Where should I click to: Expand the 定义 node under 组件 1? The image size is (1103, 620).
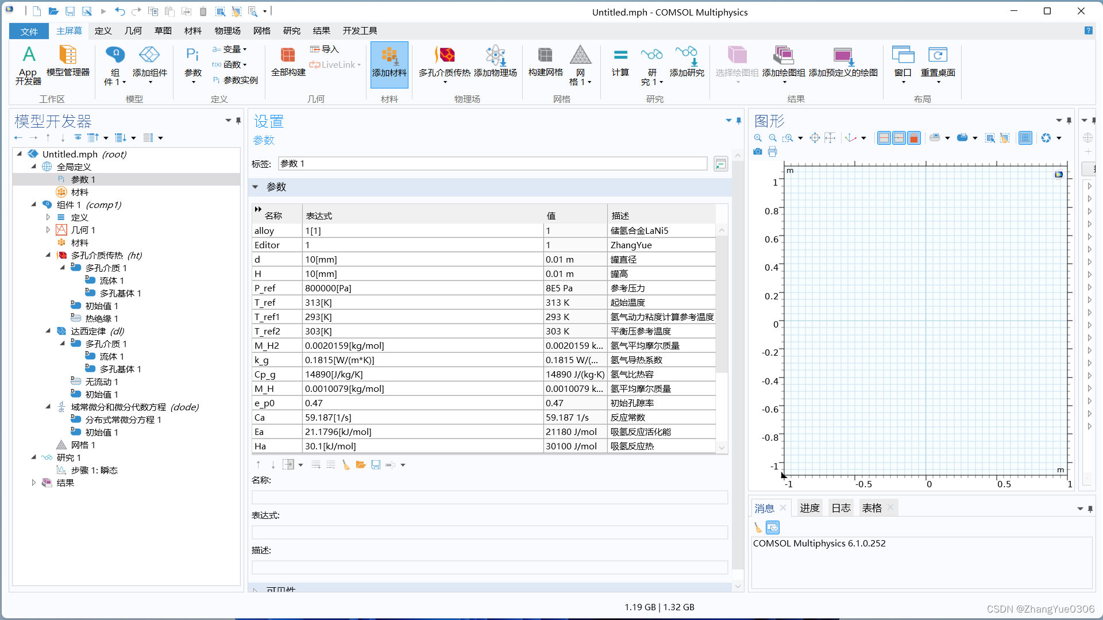coord(48,217)
